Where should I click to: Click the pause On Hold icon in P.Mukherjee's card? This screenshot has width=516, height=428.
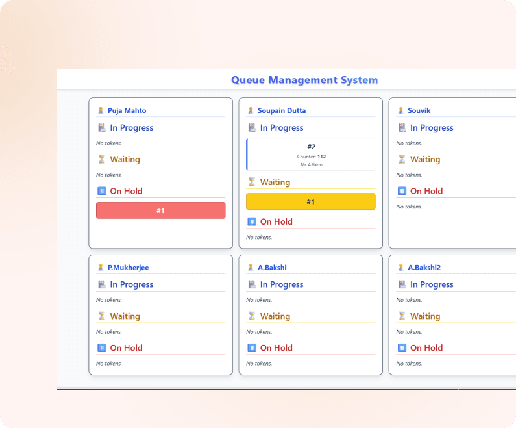102,347
